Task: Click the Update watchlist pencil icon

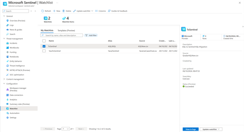Action: click(x=75, y=11)
